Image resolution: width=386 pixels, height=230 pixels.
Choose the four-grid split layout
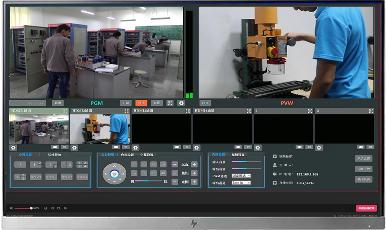point(82,165)
